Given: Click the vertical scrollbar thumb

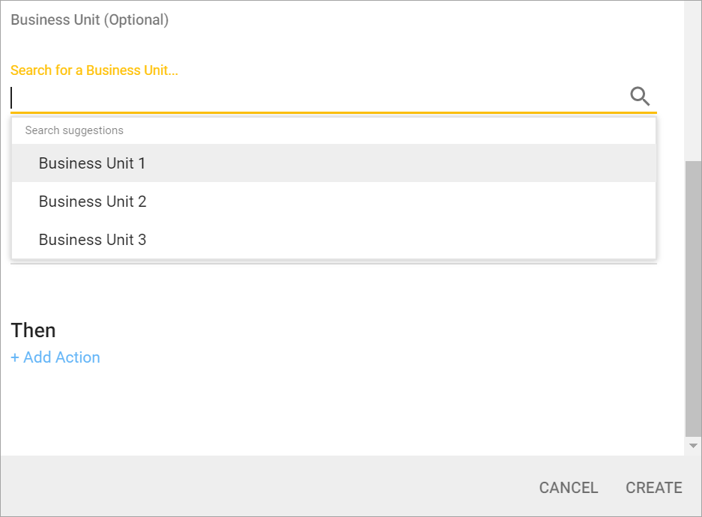Looking at the screenshot, I should 694,297.
